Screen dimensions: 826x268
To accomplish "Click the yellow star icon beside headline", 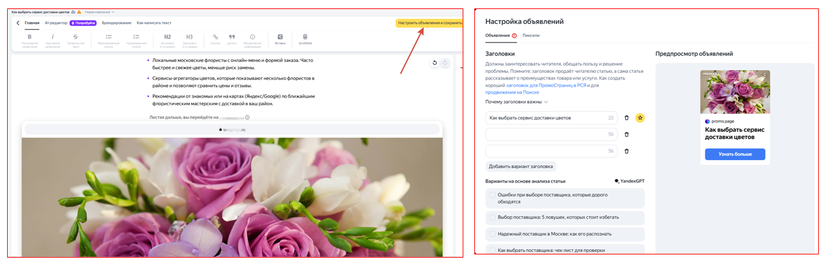I will (640, 118).
